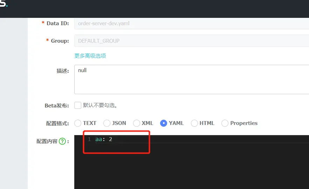Click the Nacos logo in the header

click(4, 4)
